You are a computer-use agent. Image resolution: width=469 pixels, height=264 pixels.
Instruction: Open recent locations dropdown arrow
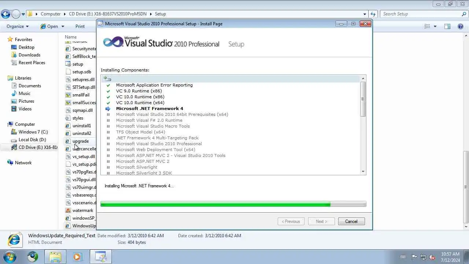tap(23, 14)
